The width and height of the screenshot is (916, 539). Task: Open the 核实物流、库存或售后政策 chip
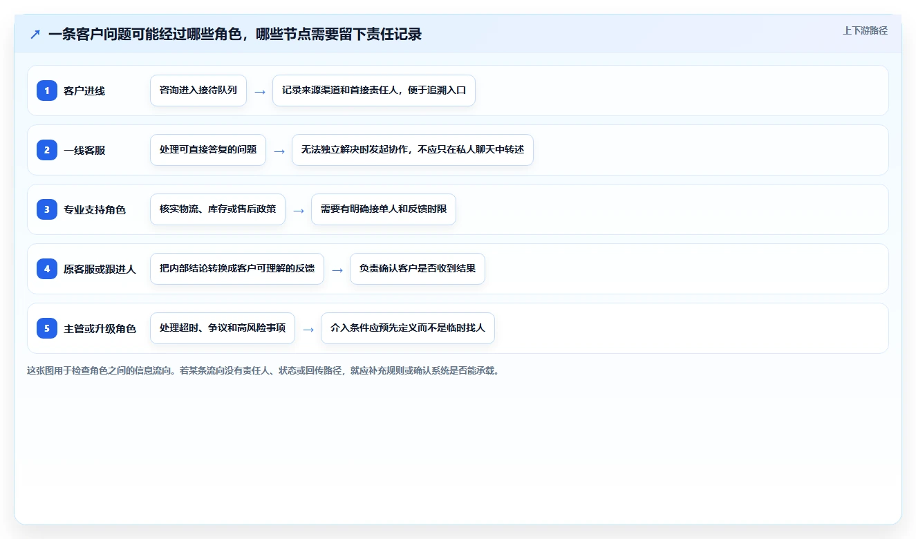(x=218, y=209)
